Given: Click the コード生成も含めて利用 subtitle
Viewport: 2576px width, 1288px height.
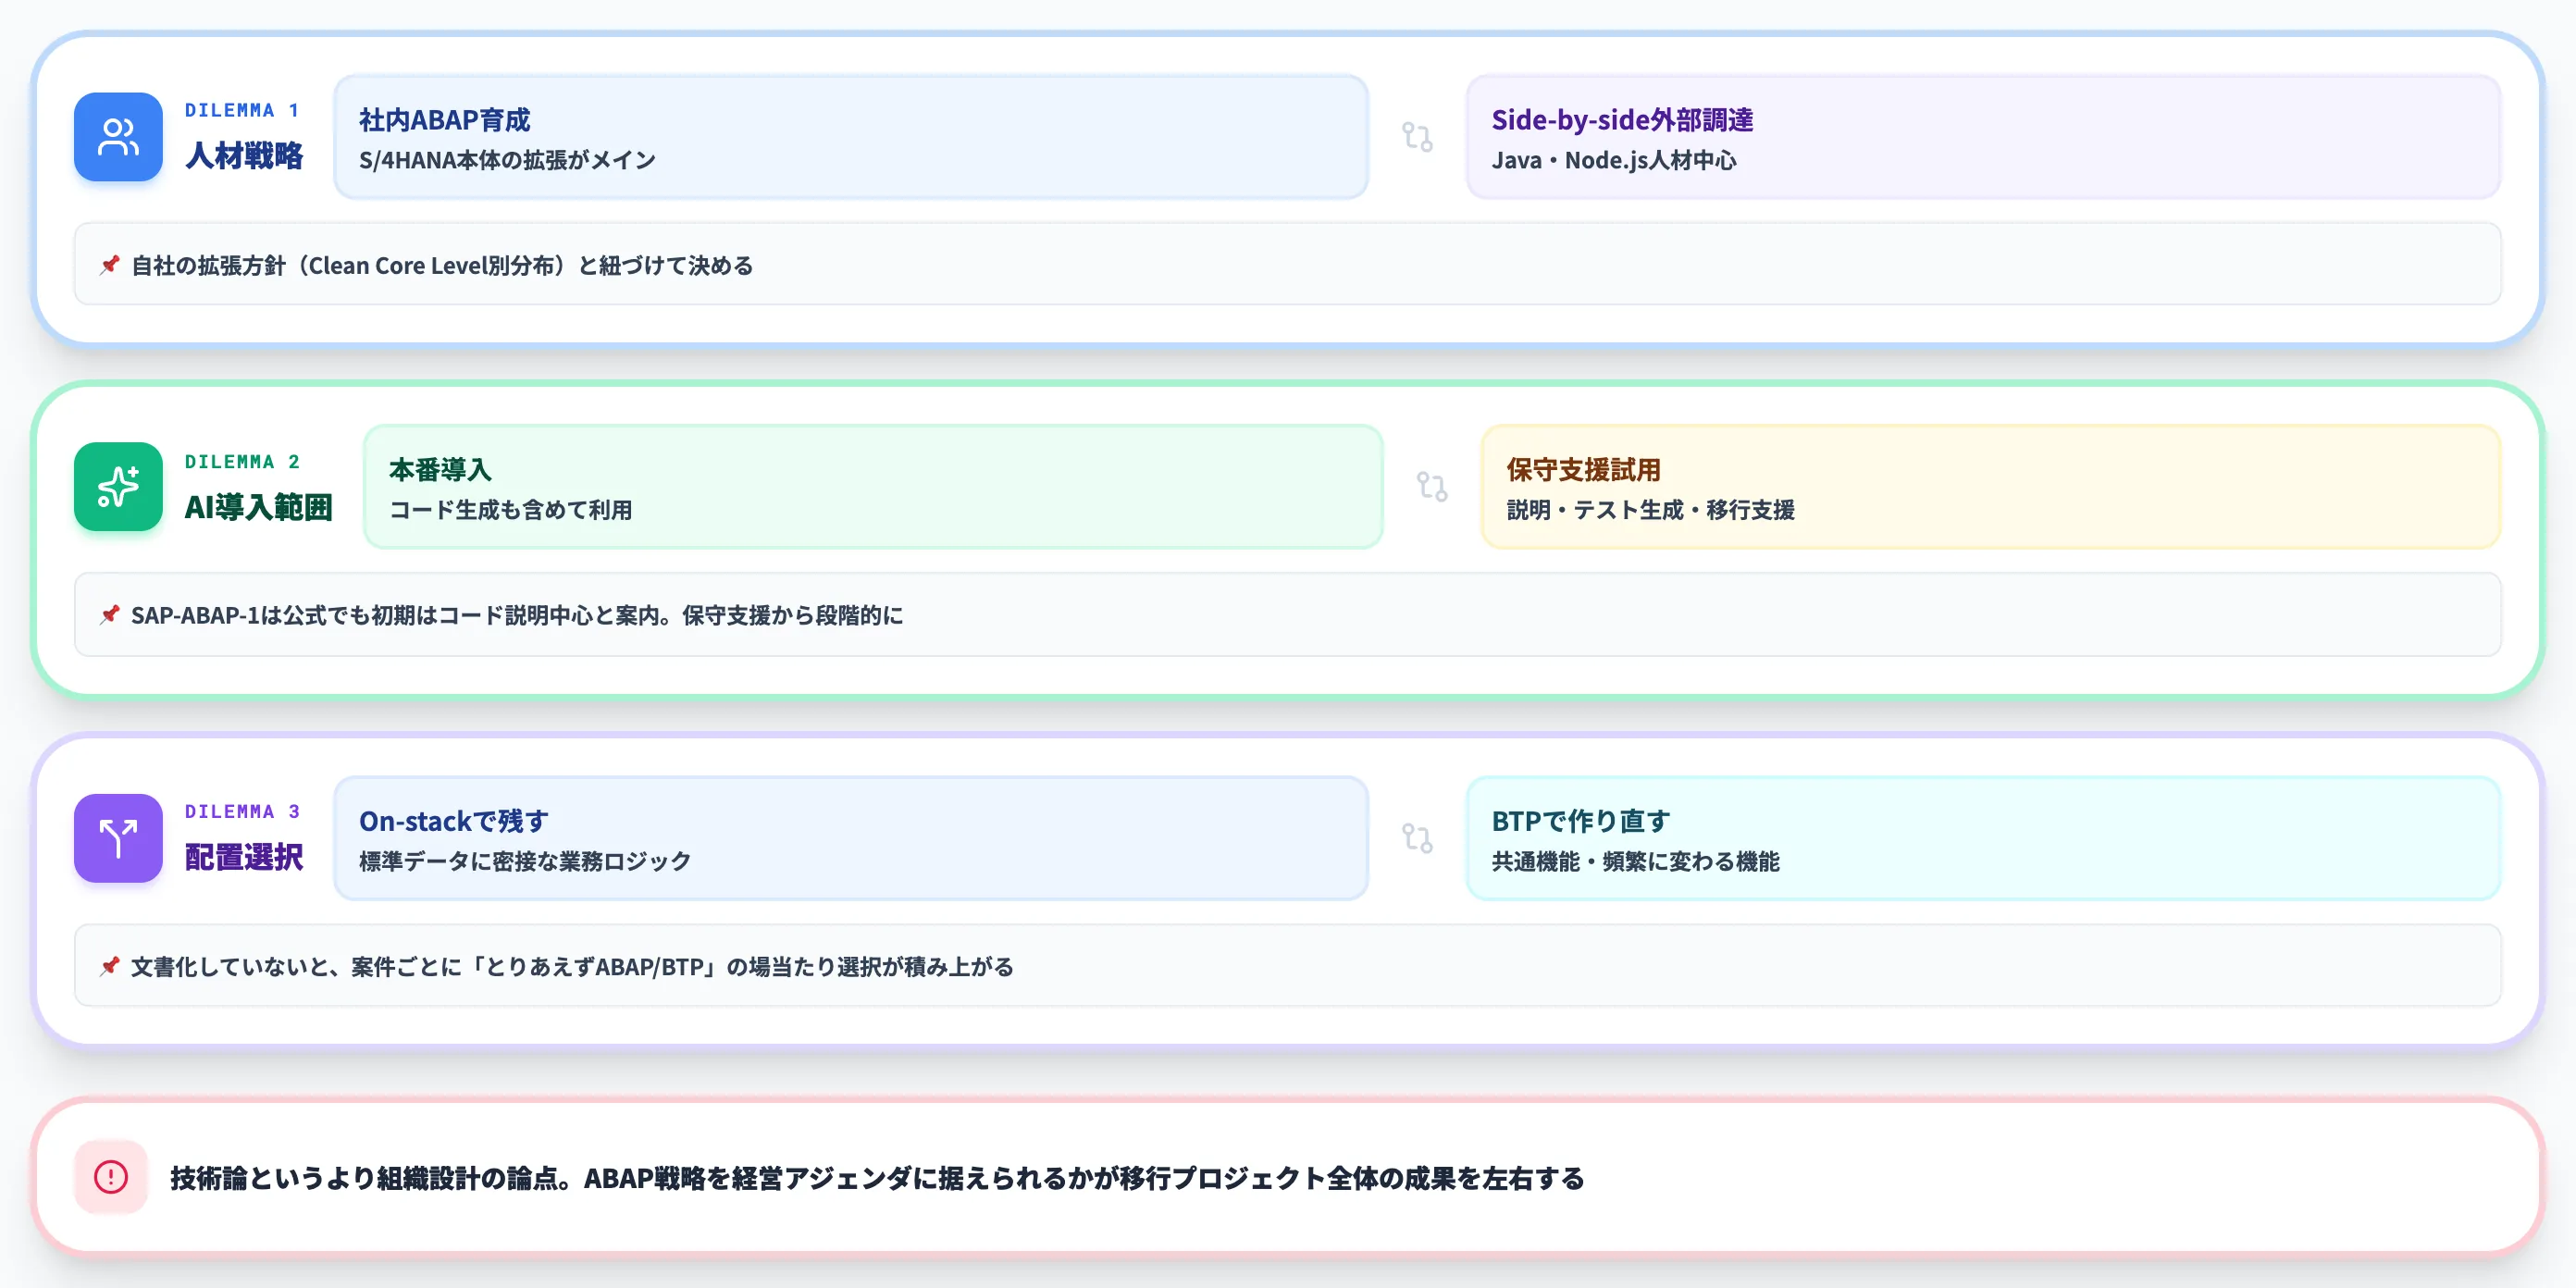Looking at the screenshot, I should click(x=510, y=510).
